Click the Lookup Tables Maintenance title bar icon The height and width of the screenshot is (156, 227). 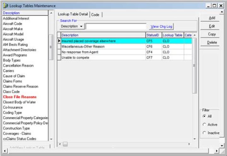pos(5,6)
